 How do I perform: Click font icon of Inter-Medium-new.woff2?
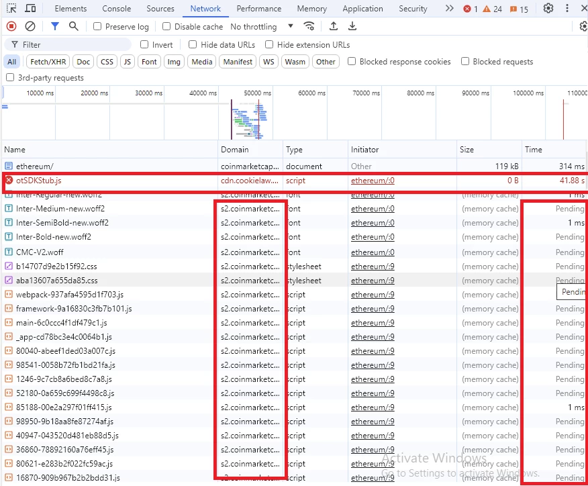coord(9,209)
